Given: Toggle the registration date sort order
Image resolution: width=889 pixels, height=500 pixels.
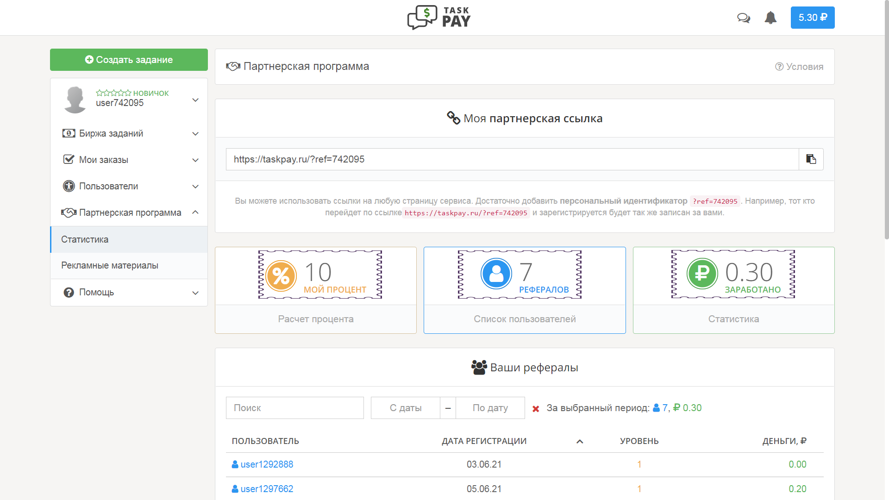Looking at the screenshot, I should tap(579, 442).
